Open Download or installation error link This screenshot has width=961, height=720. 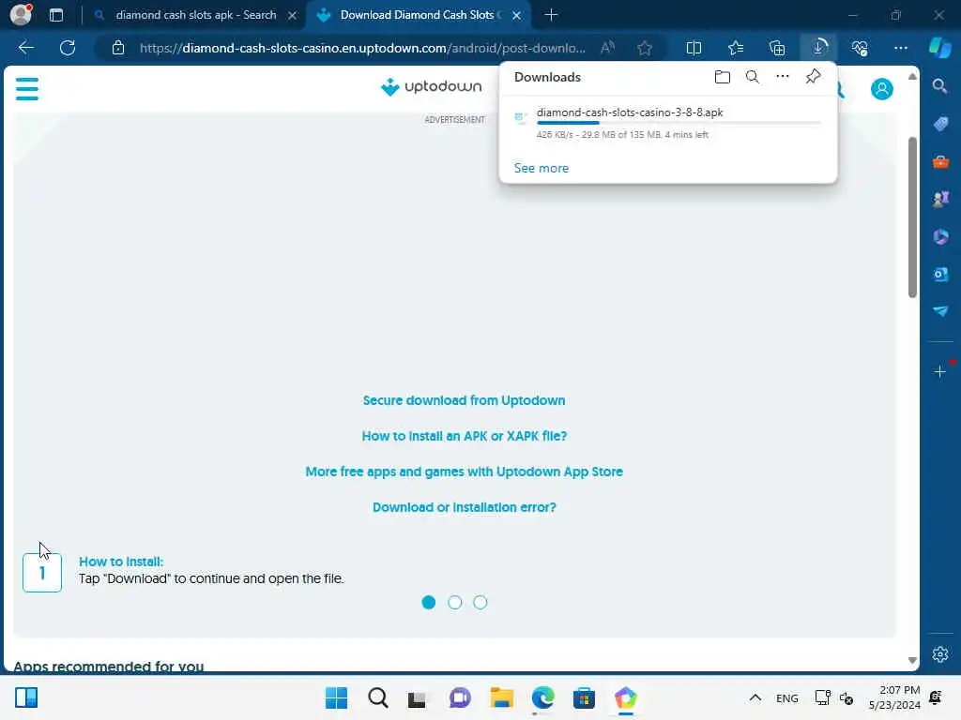pos(464,507)
